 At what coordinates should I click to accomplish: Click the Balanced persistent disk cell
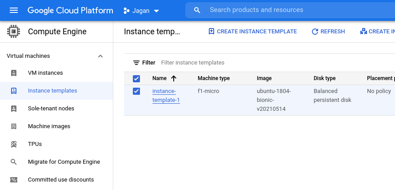[x=332, y=96]
